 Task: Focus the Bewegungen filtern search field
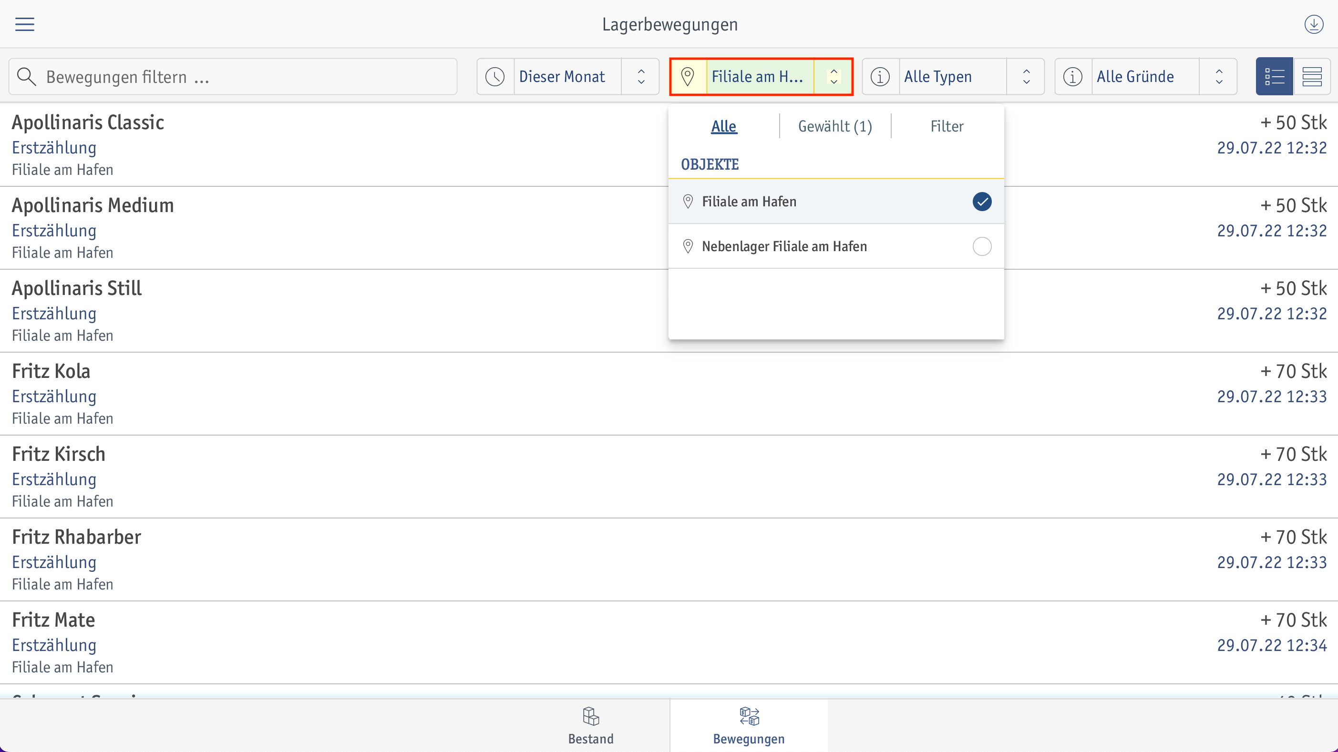click(233, 76)
